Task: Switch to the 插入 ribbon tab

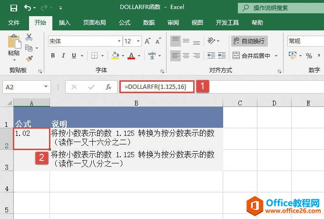Action: click(x=65, y=22)
